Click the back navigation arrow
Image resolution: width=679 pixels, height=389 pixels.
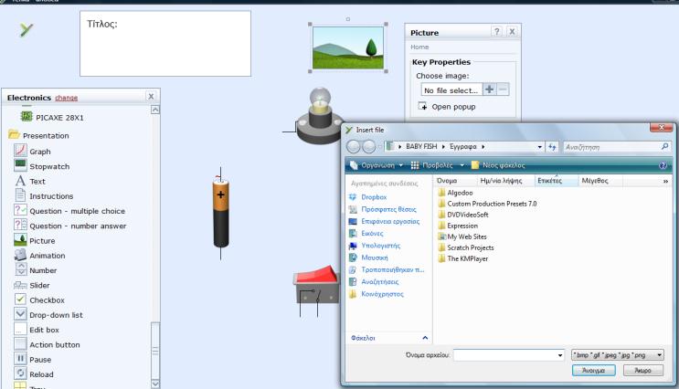354,147
